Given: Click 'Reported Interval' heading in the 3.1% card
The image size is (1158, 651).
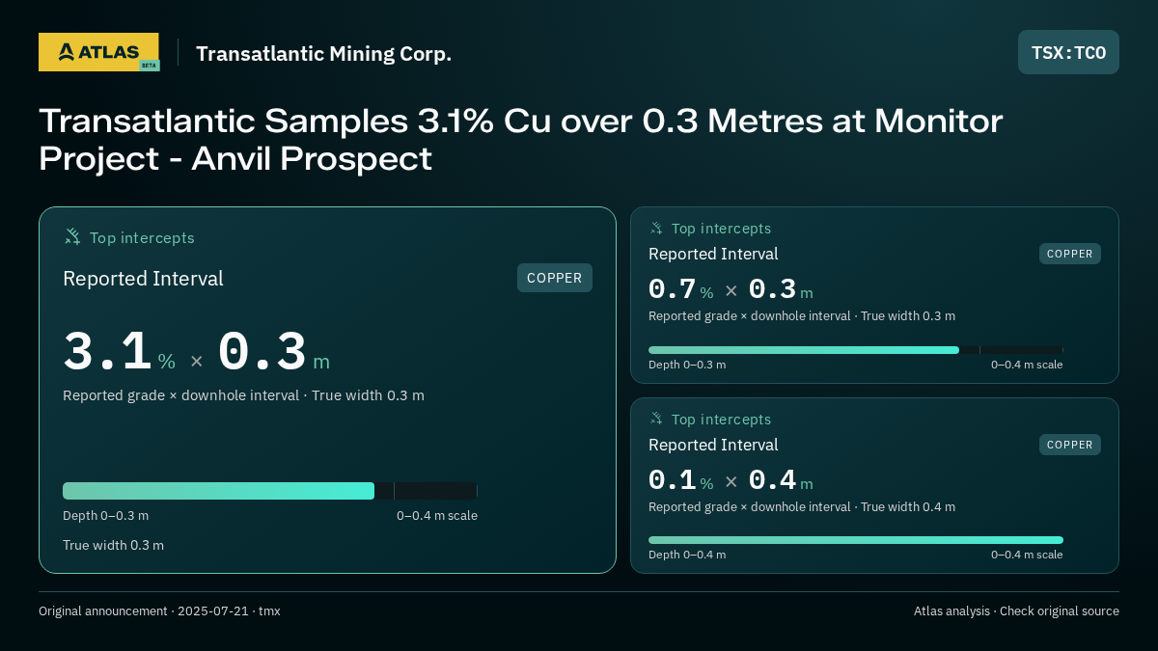Looking at the screenshot, I should pos(143,279).
